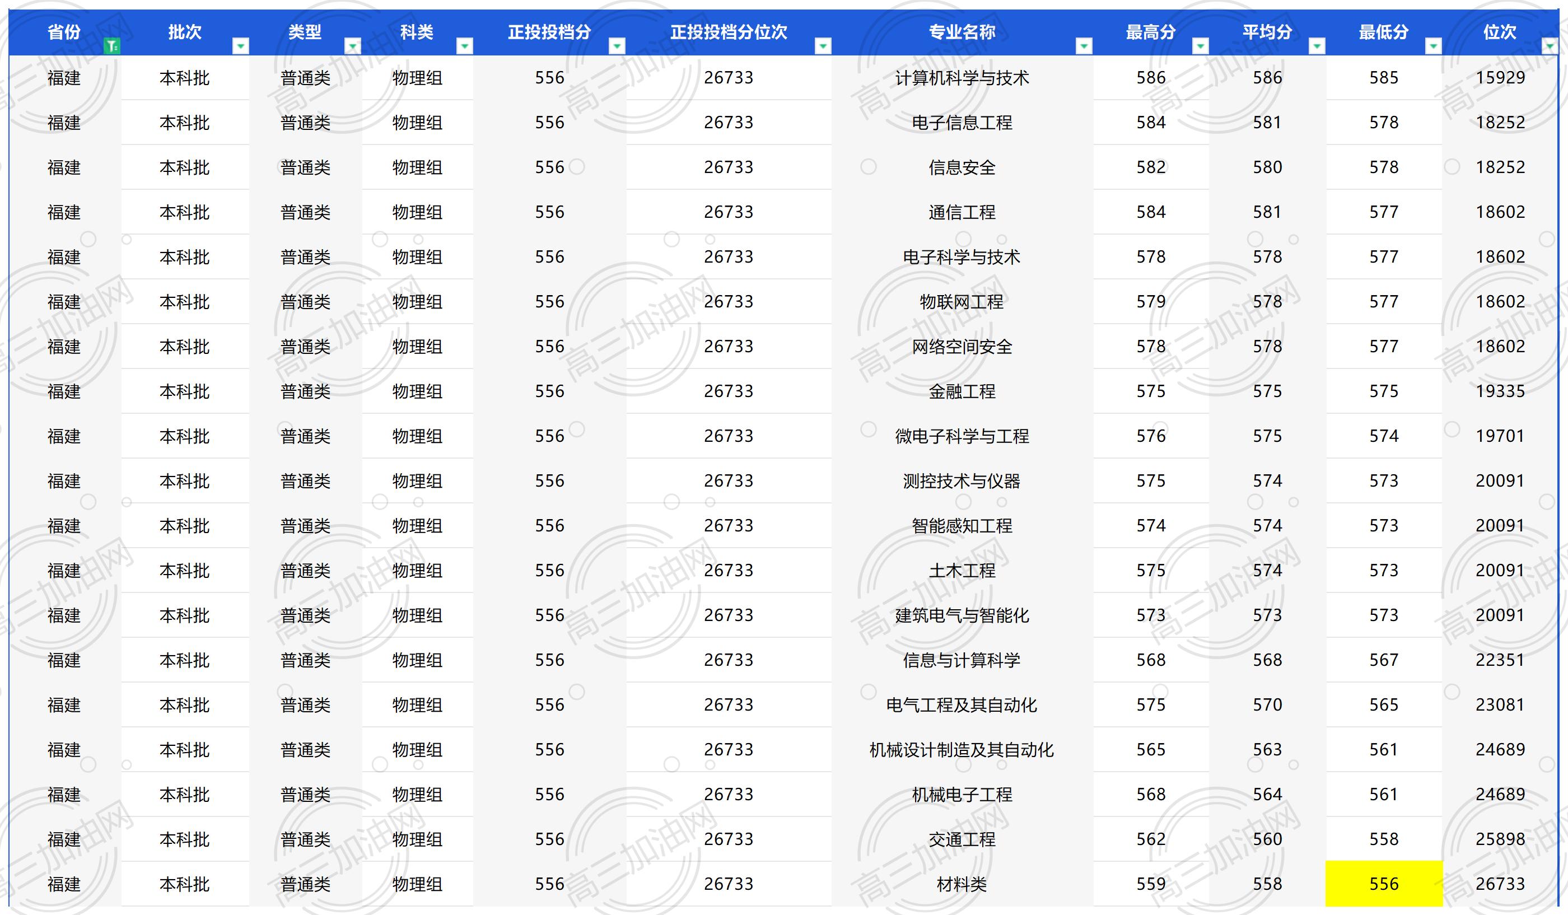Open the 平均分 column filter dropdown
The width and height of the screenshot is (1568, 915).
(x=1317, y=46)
